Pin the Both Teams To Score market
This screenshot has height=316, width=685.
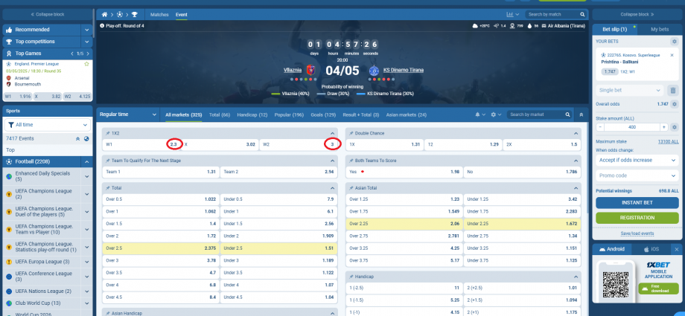tap(351, 161)
